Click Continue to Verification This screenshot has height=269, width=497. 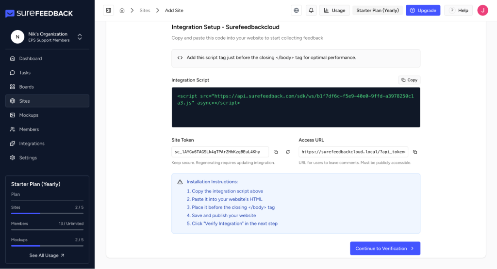click(385, 248)
